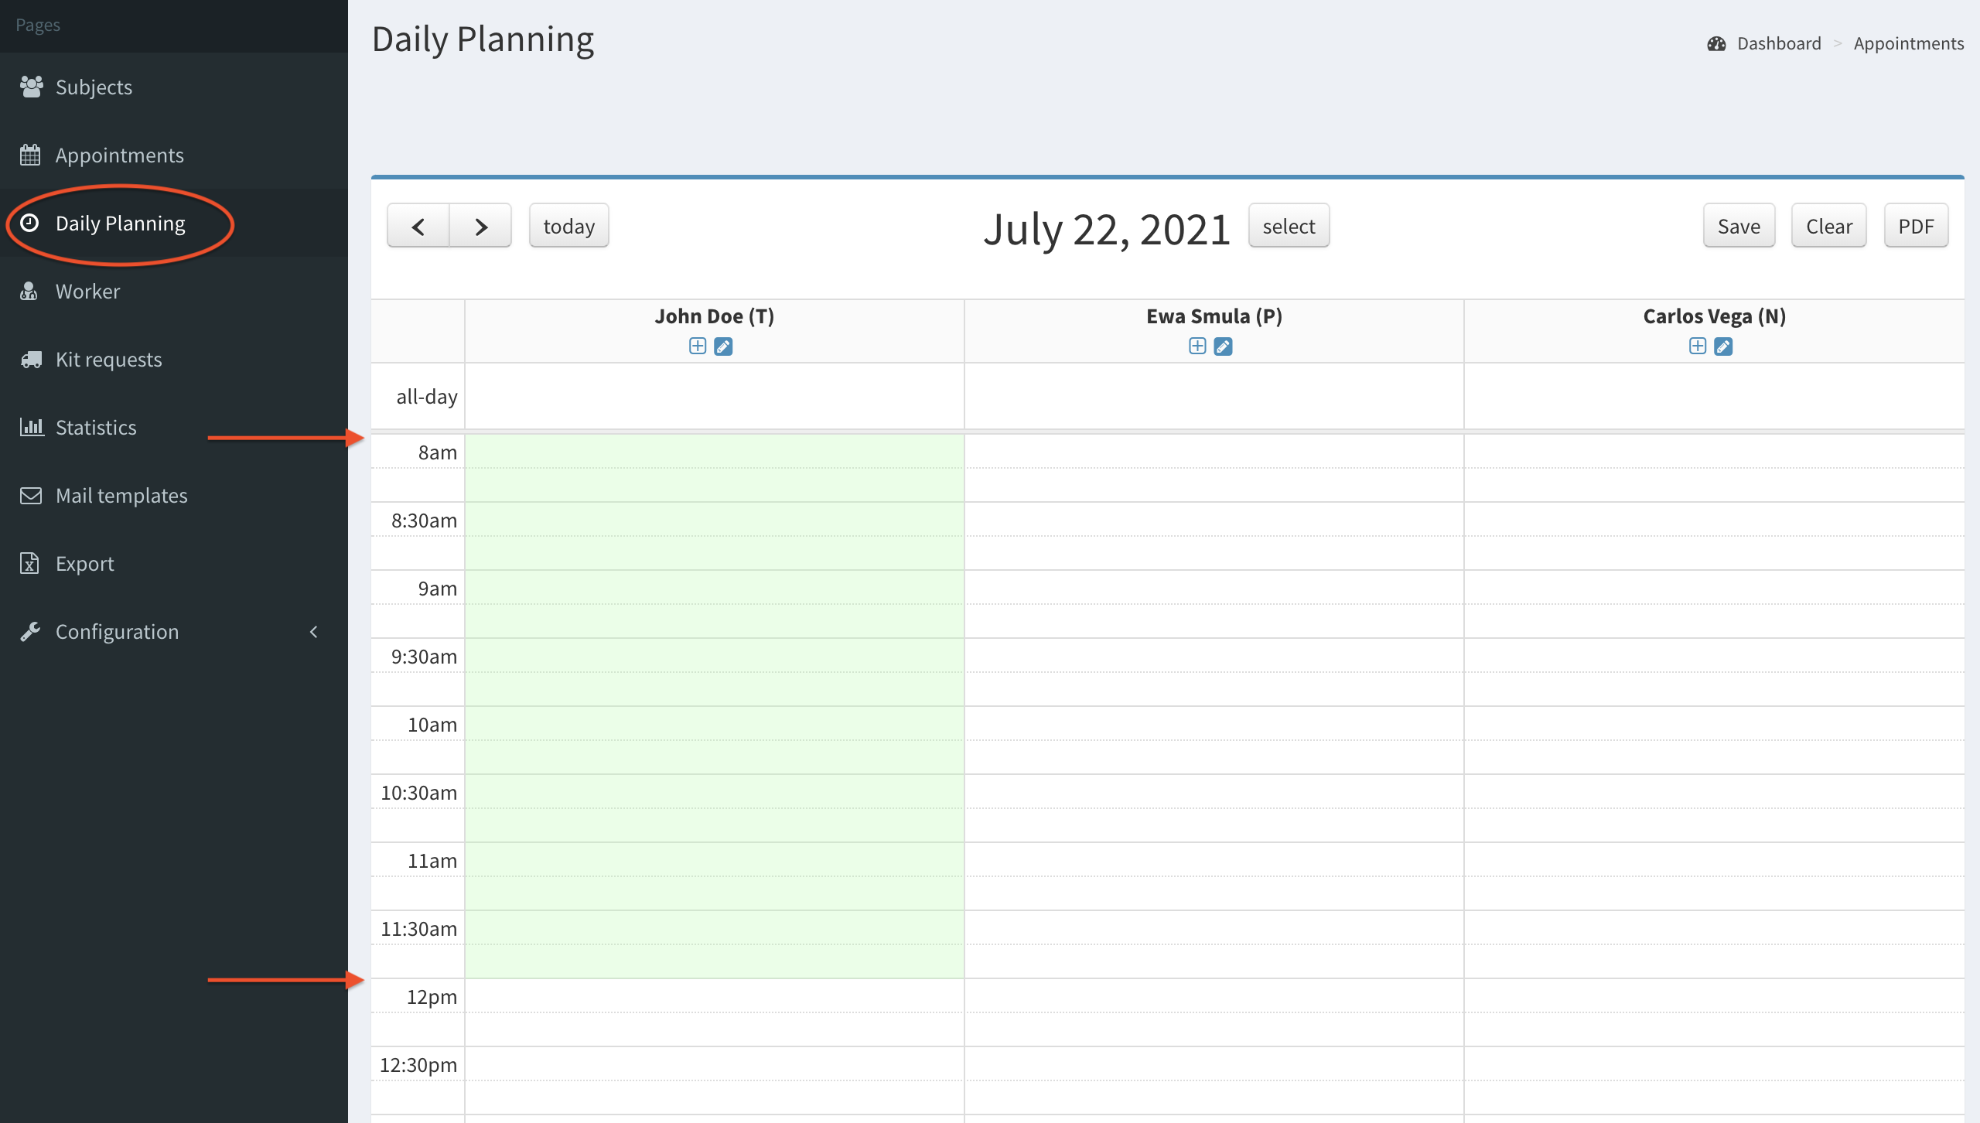
Task: Click the plus icon under John Doe (T)
Action: coord(698,346)
